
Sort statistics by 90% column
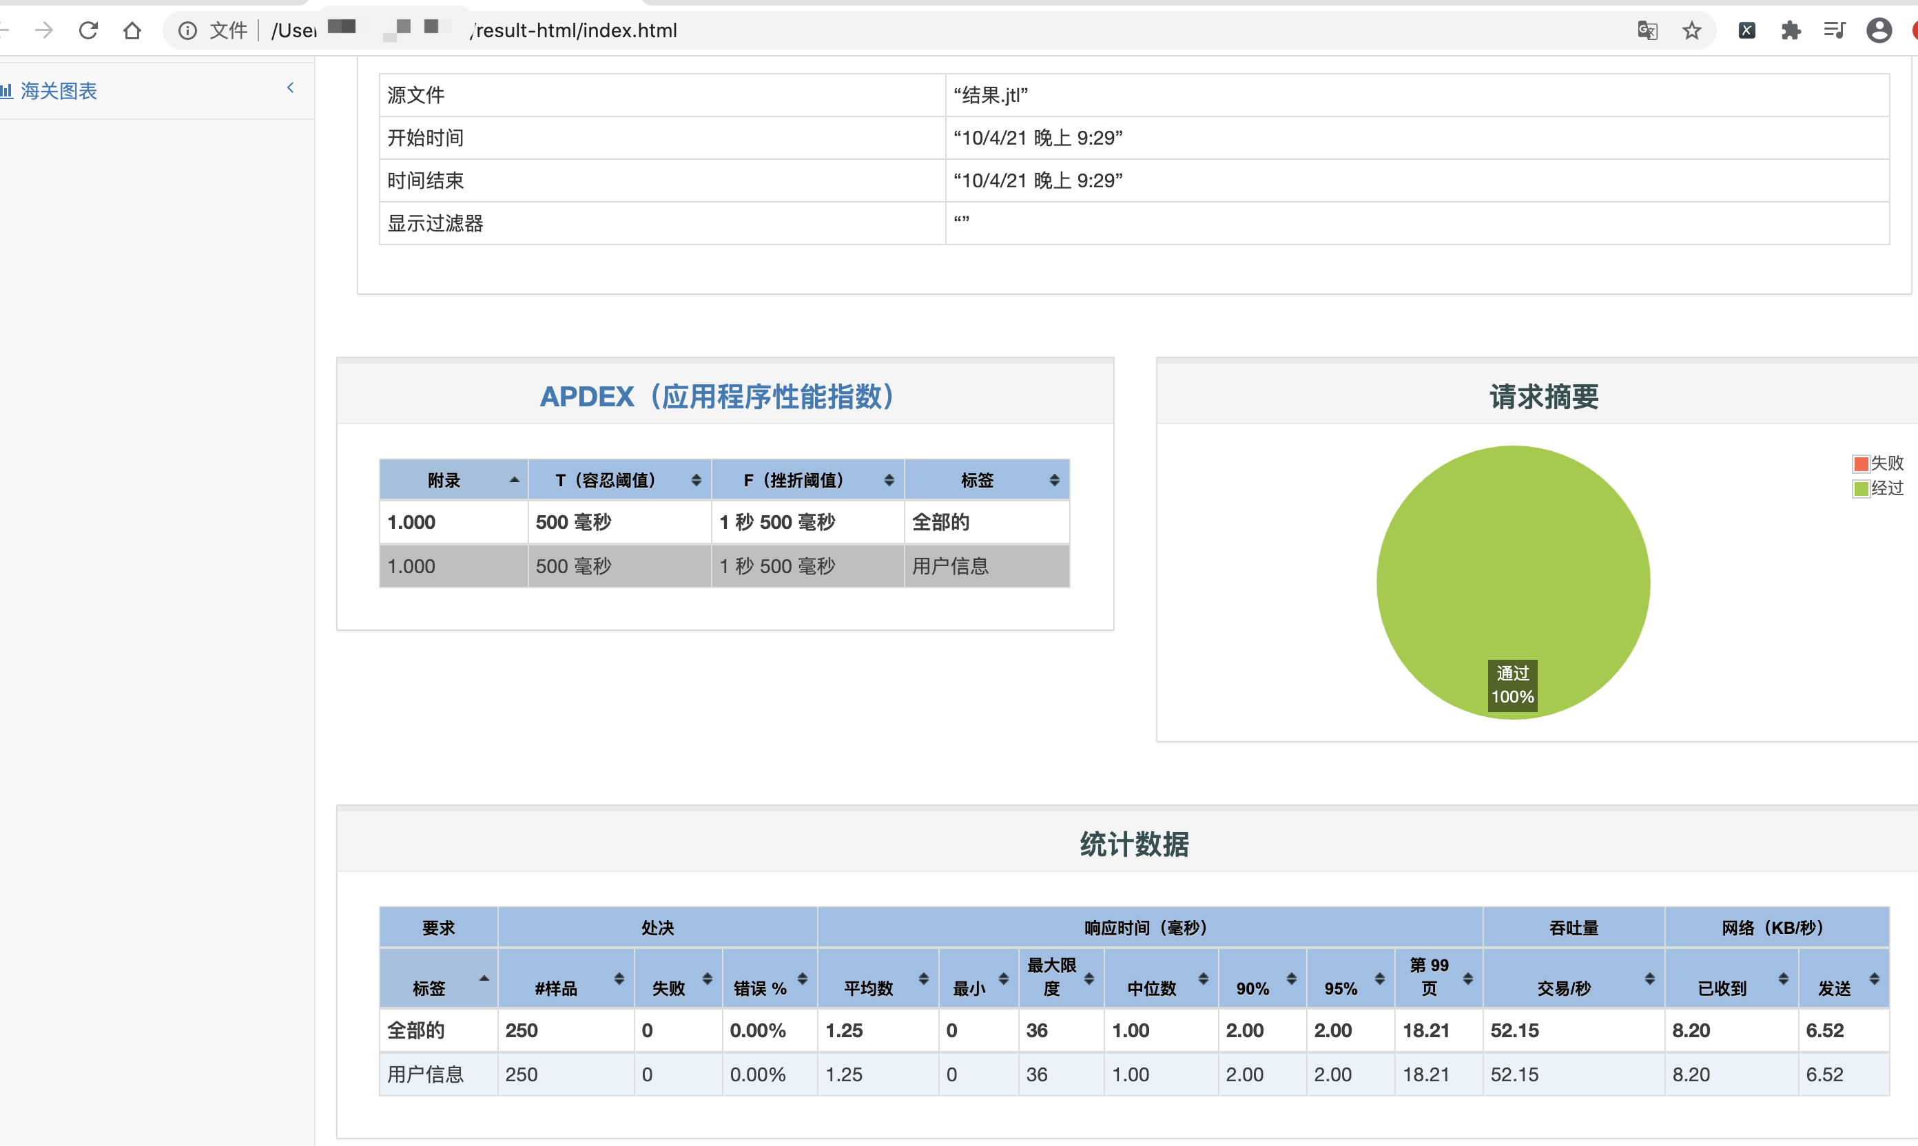click(1262, 979)
